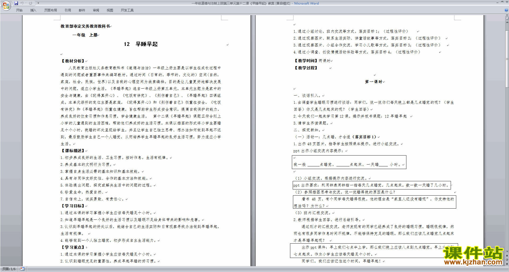The image size is (509, 272).
Task: Open the Office button menu
Action: (x=6, y=5)
